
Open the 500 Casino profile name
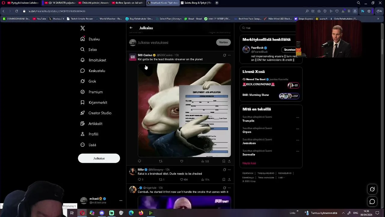(x=145, y=55)
